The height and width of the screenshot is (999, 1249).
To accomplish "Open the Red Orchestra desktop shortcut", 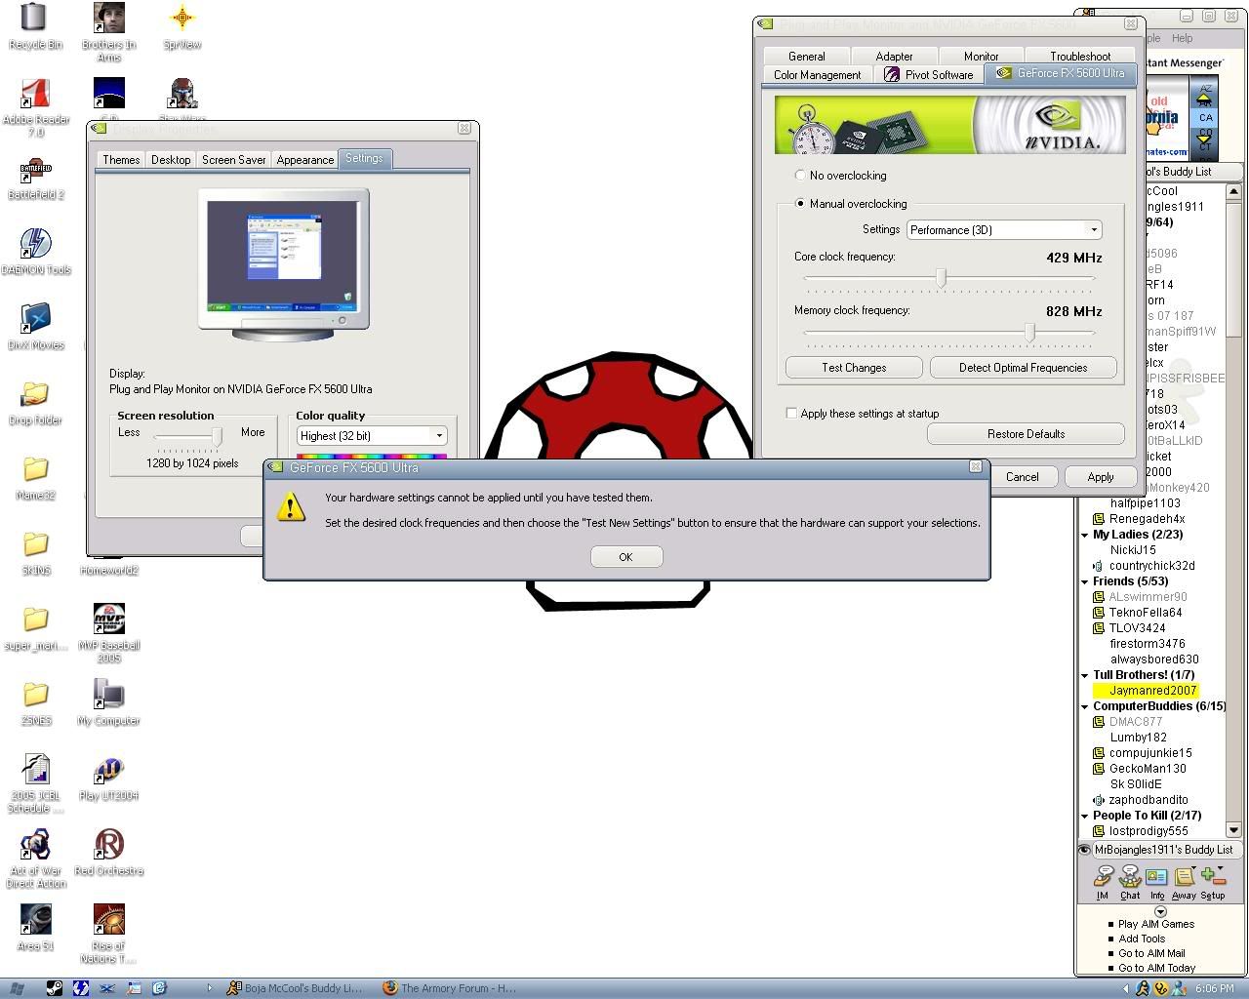I will [x=108, y=851].
